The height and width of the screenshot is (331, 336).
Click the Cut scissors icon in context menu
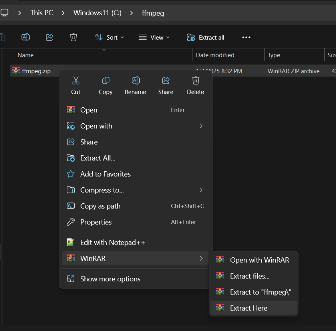pos(76,81)
